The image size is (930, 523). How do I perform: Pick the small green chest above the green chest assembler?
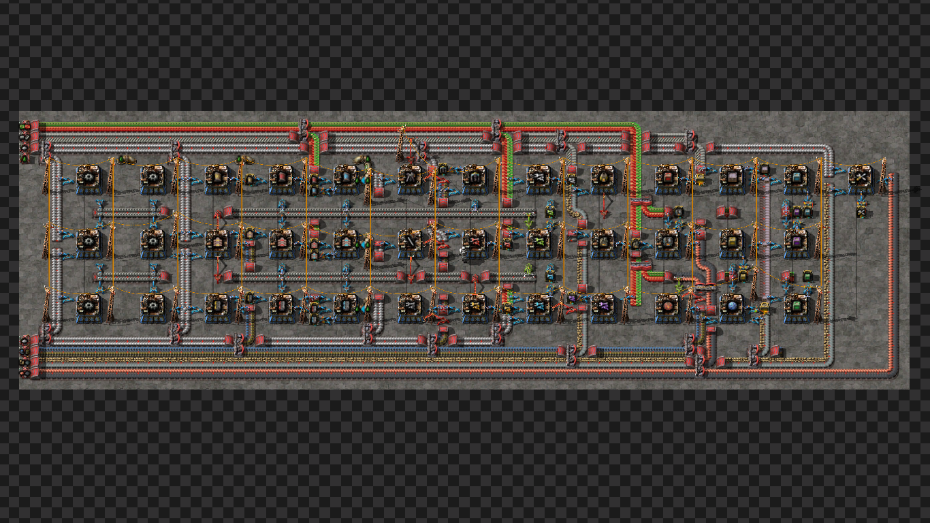pyautogui.click(x=807, y=276)
